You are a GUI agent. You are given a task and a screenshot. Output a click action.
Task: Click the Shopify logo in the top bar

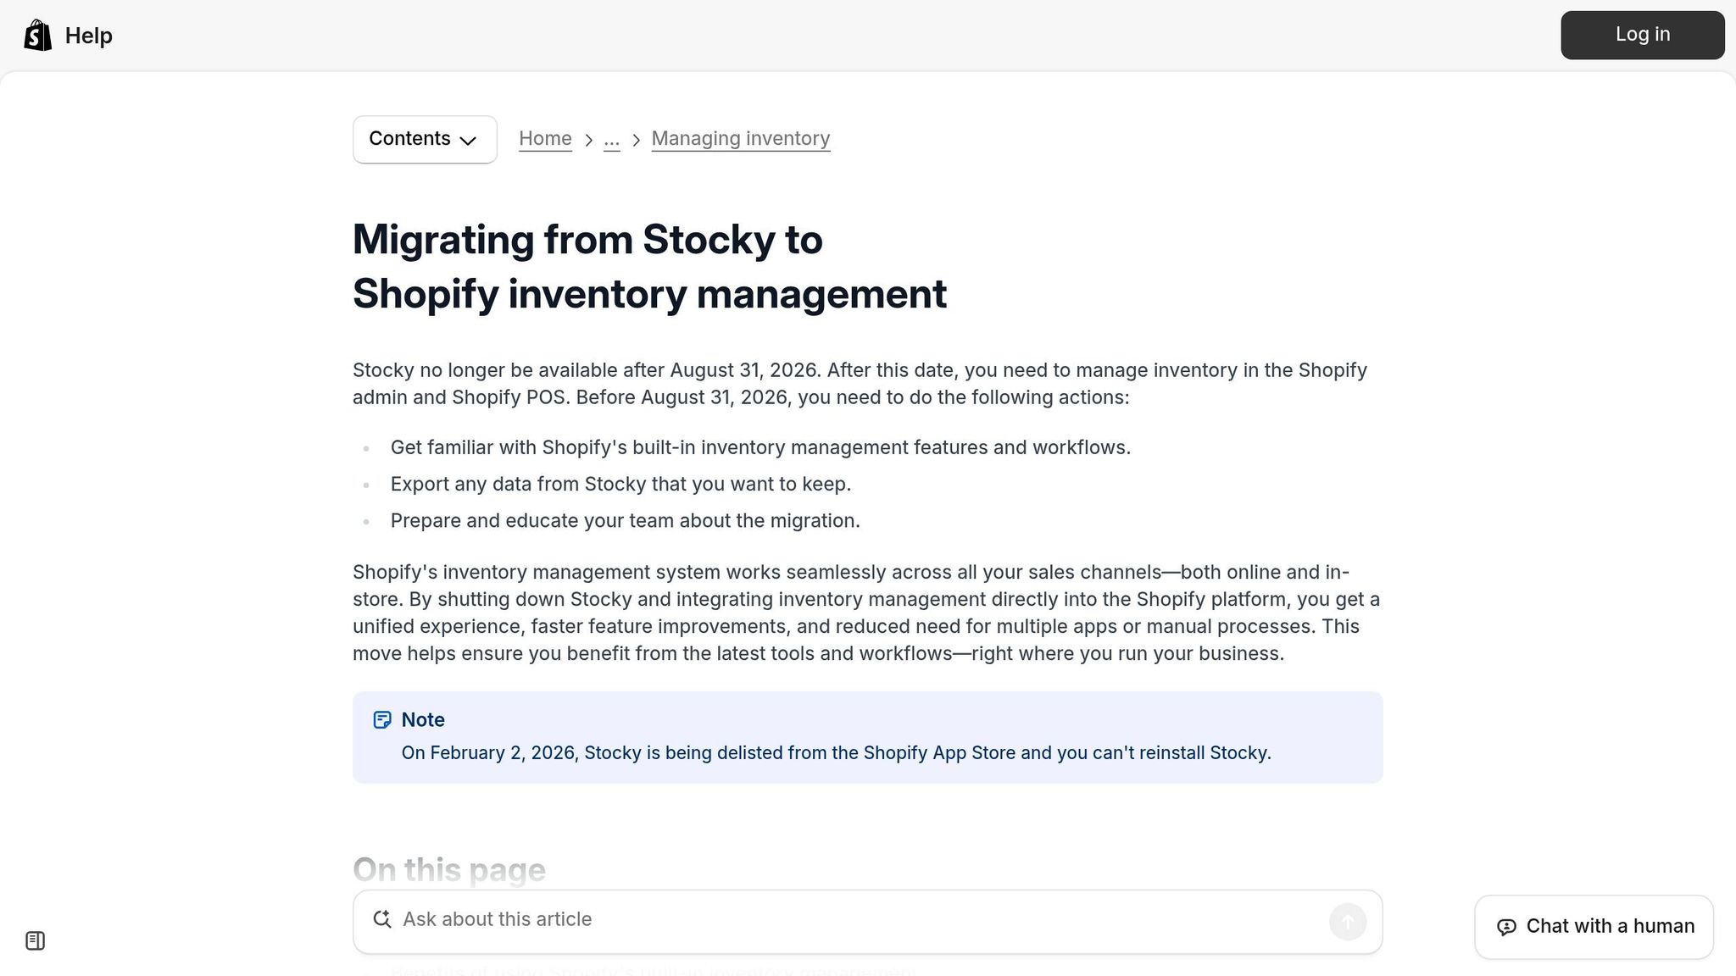click(x=36, y=35)
